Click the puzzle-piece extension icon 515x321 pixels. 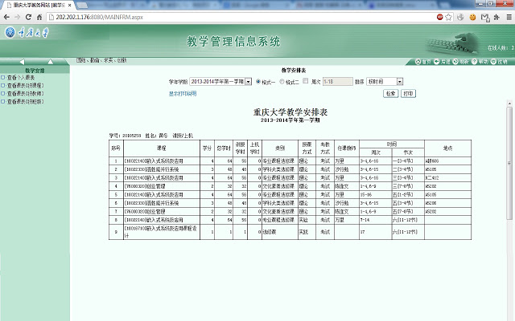tap(496, 17)
